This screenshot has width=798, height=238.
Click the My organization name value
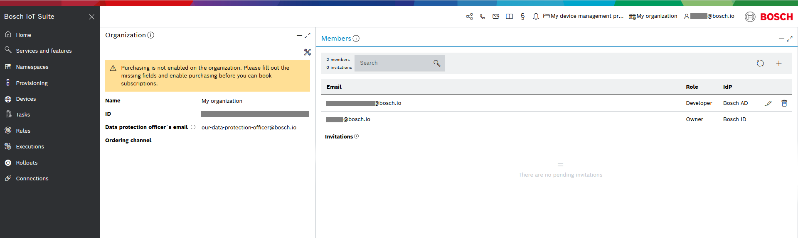pos(222,101)
